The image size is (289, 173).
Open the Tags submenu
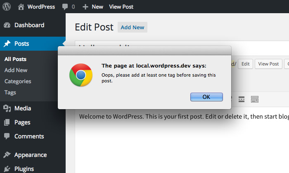pyautogui.click(x=10, y=92)
